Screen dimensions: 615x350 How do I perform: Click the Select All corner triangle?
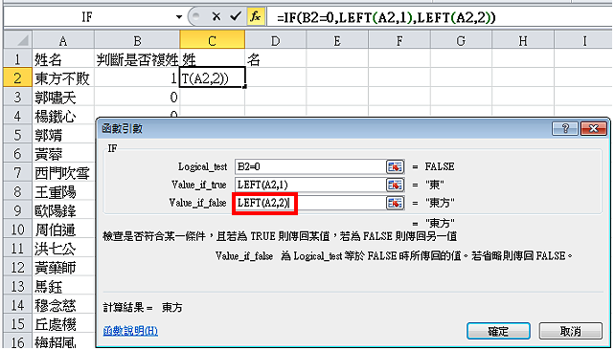[17, 40]
